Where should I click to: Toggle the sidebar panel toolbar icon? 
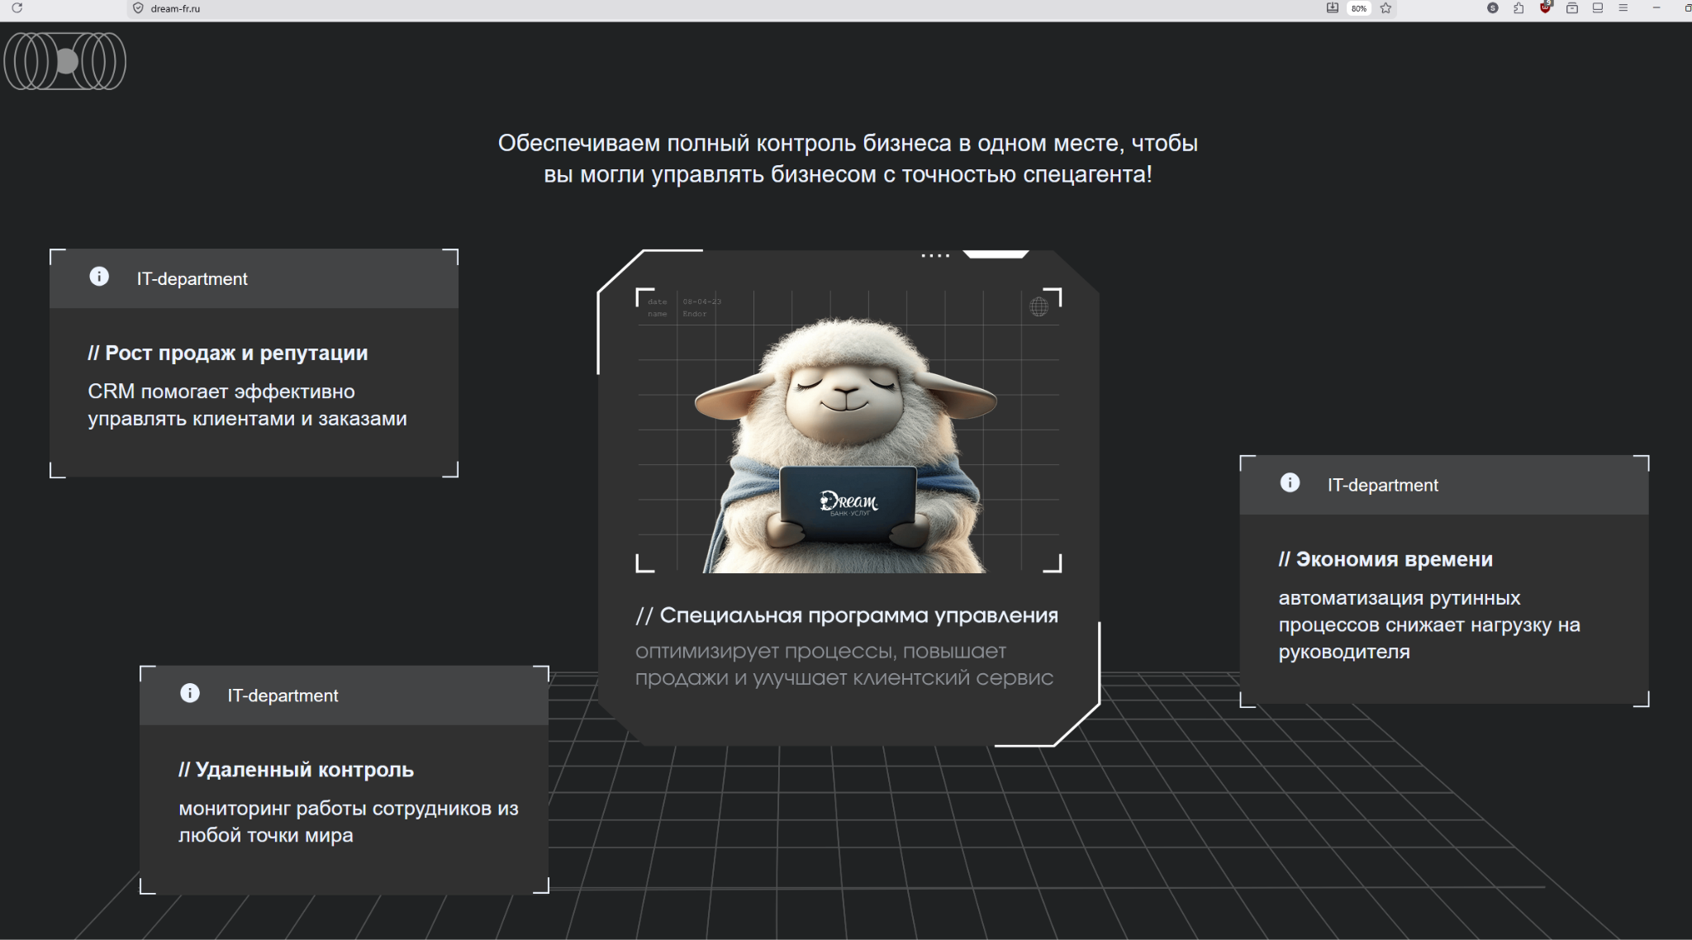click(x=1598, y=7)
